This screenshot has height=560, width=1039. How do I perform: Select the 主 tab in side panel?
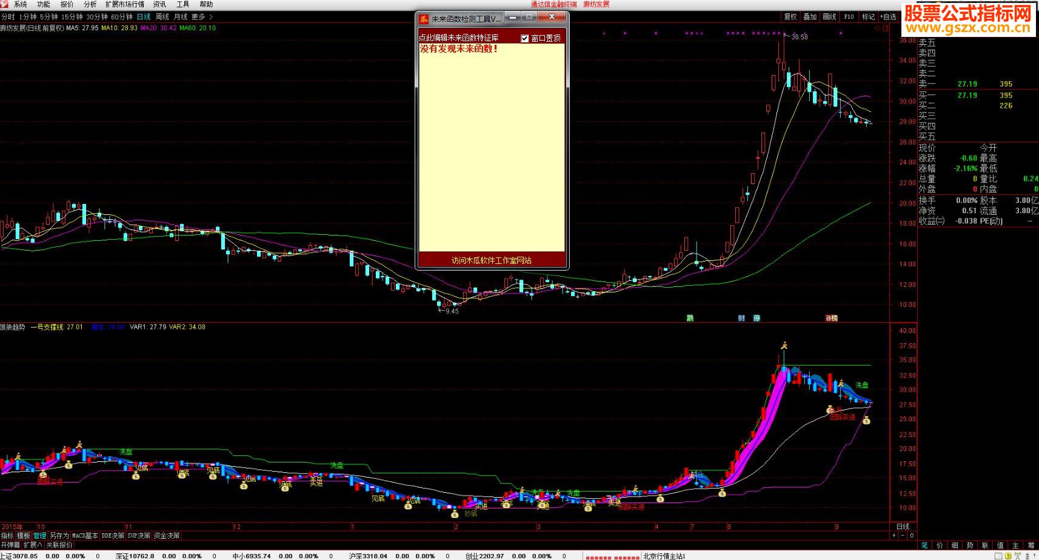click(1015, 545)
